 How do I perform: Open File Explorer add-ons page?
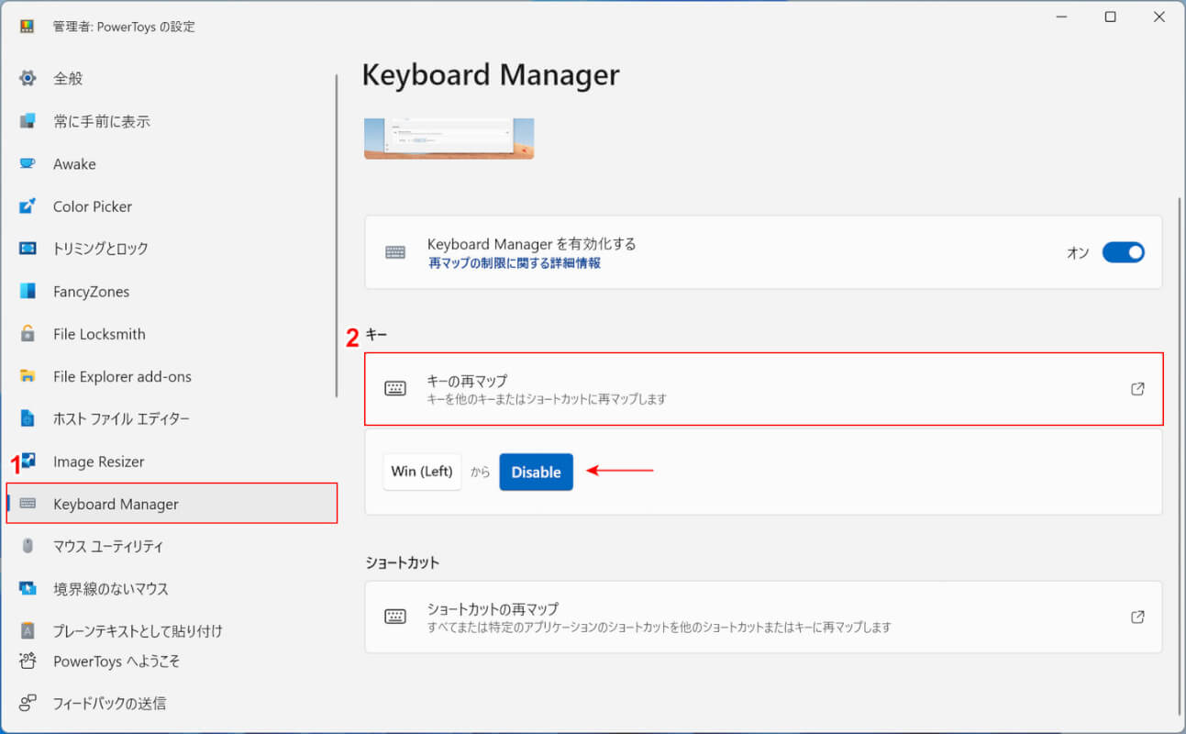172,376
